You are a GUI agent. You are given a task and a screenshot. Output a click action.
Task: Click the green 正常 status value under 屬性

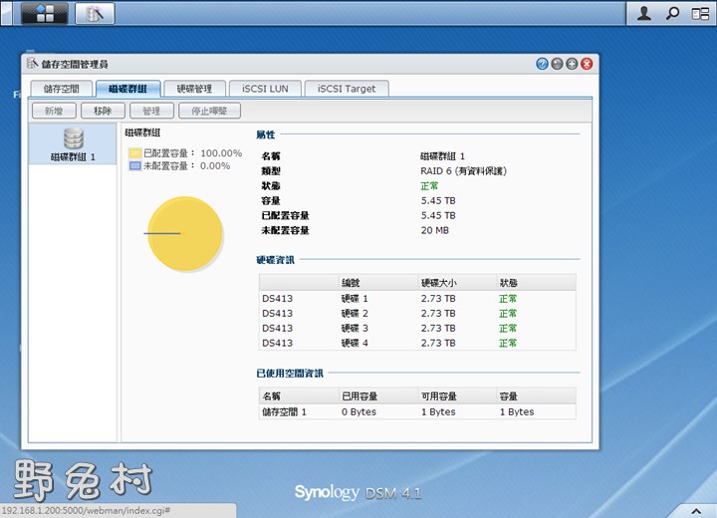429,186
